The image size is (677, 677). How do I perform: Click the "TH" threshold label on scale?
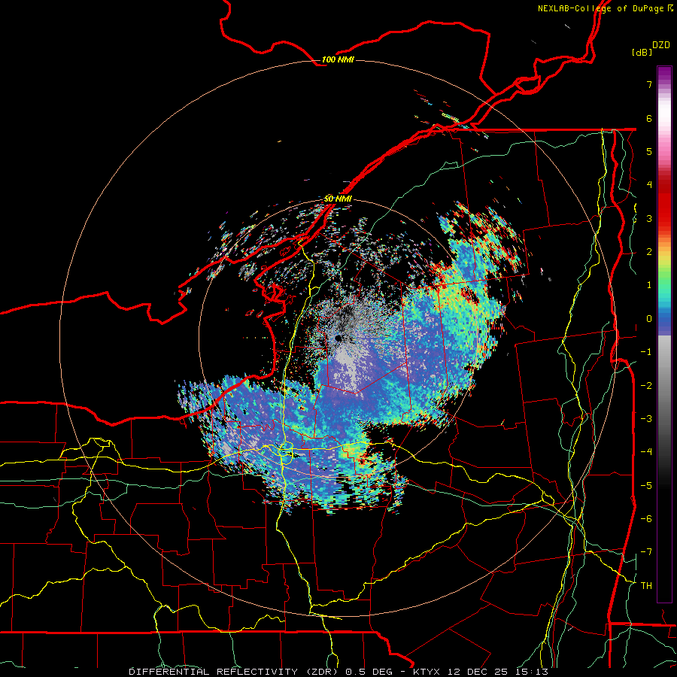tap(646, 586)
